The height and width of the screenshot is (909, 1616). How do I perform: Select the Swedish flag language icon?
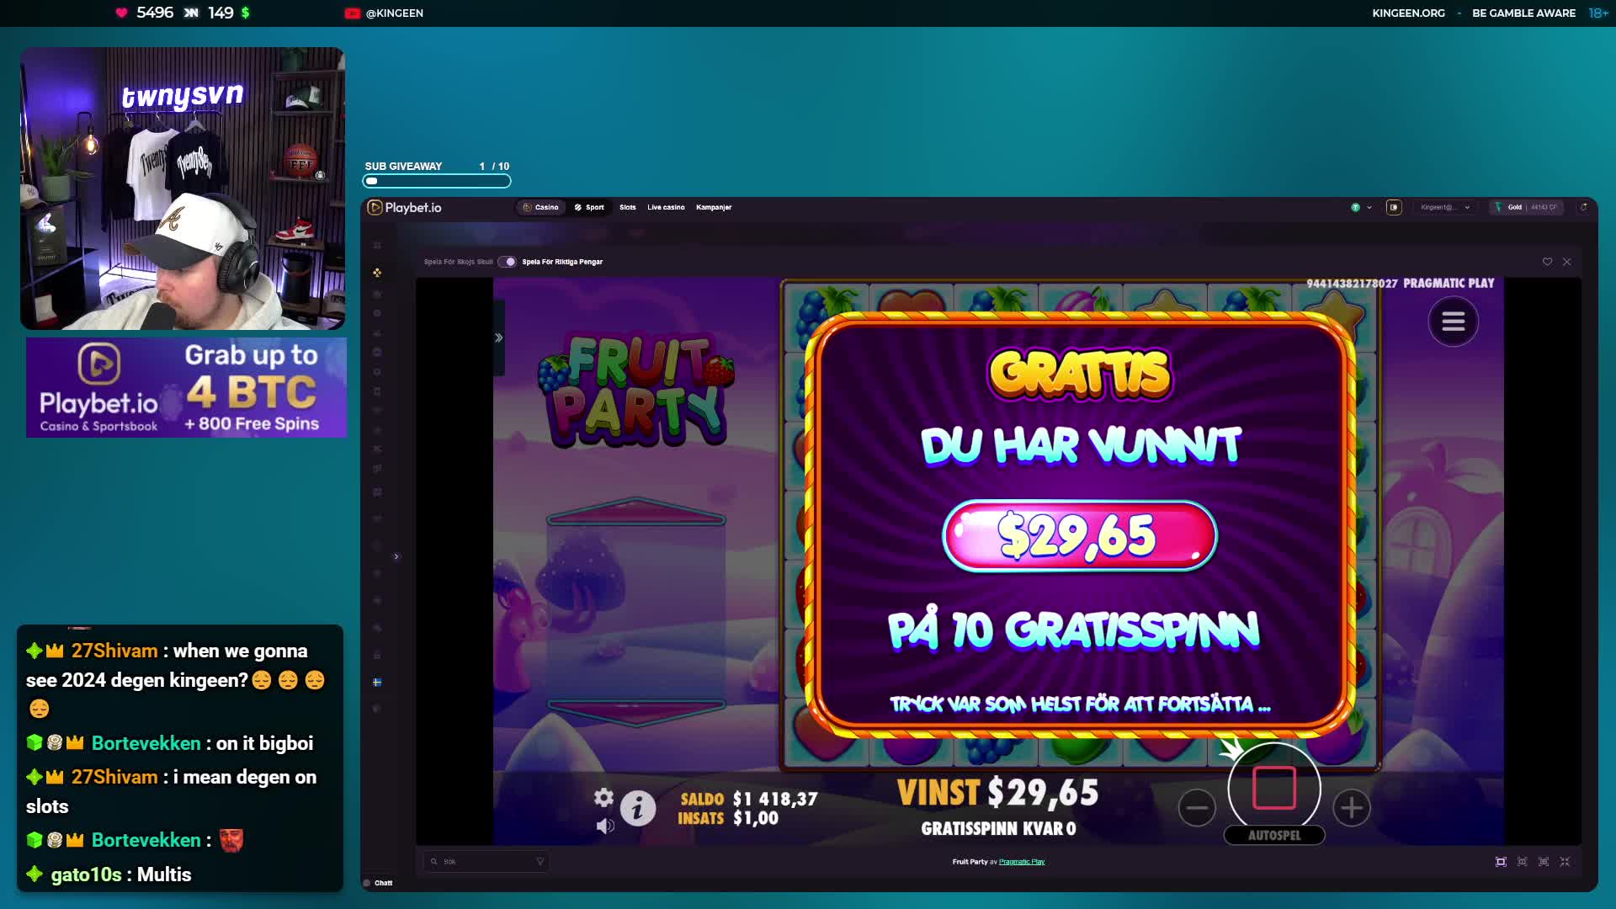pyautogui.click(x=377, y=682)
